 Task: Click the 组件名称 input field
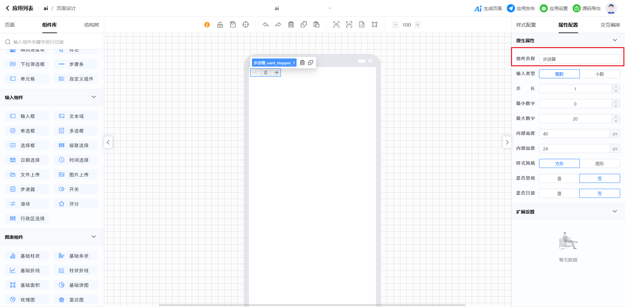click(x=579, y=59)
